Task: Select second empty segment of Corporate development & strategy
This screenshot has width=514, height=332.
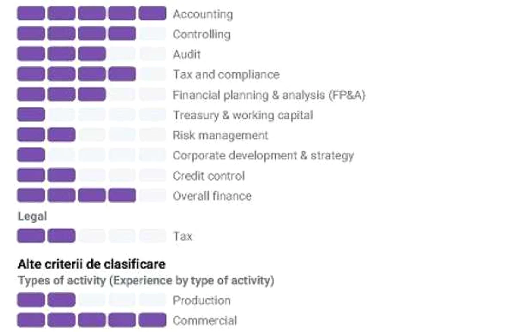Action: (61, 155)
